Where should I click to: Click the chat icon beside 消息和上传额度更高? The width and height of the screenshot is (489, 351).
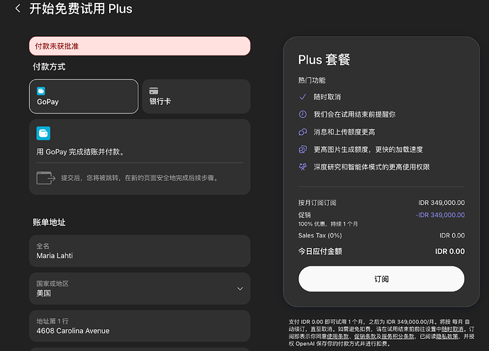pos(303,132)
